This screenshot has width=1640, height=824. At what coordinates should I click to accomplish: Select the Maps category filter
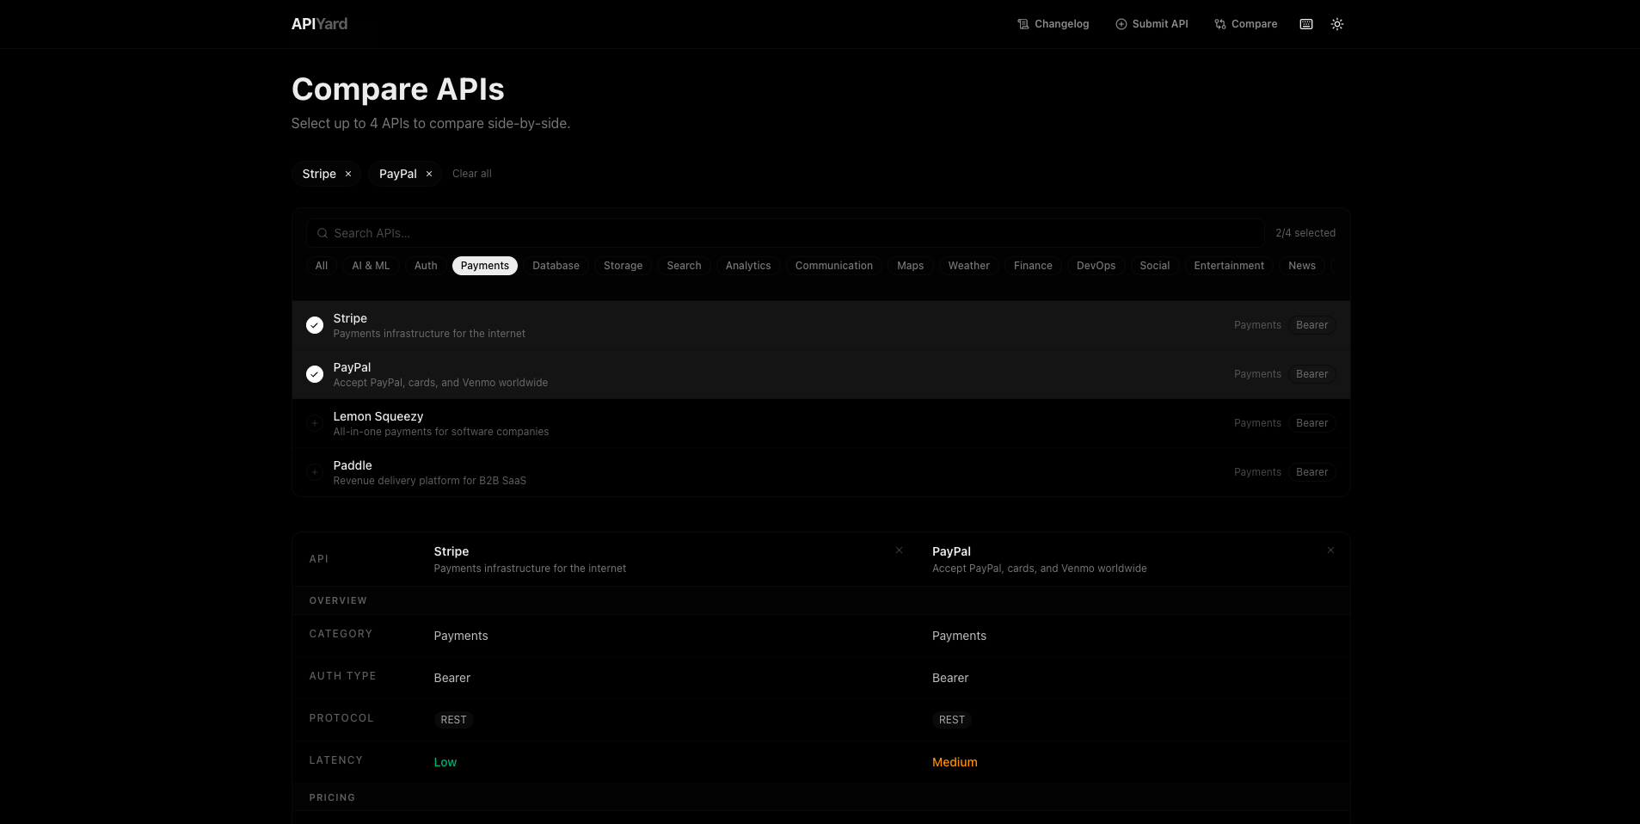911,266
